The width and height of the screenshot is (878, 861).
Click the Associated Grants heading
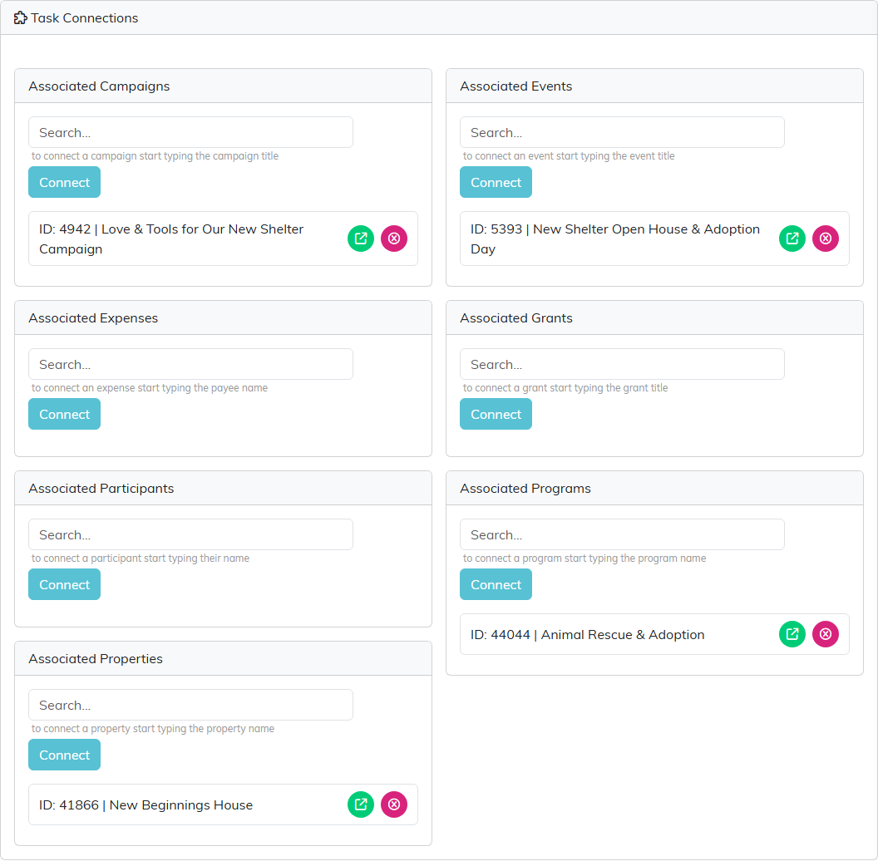(x=515, y=318)
